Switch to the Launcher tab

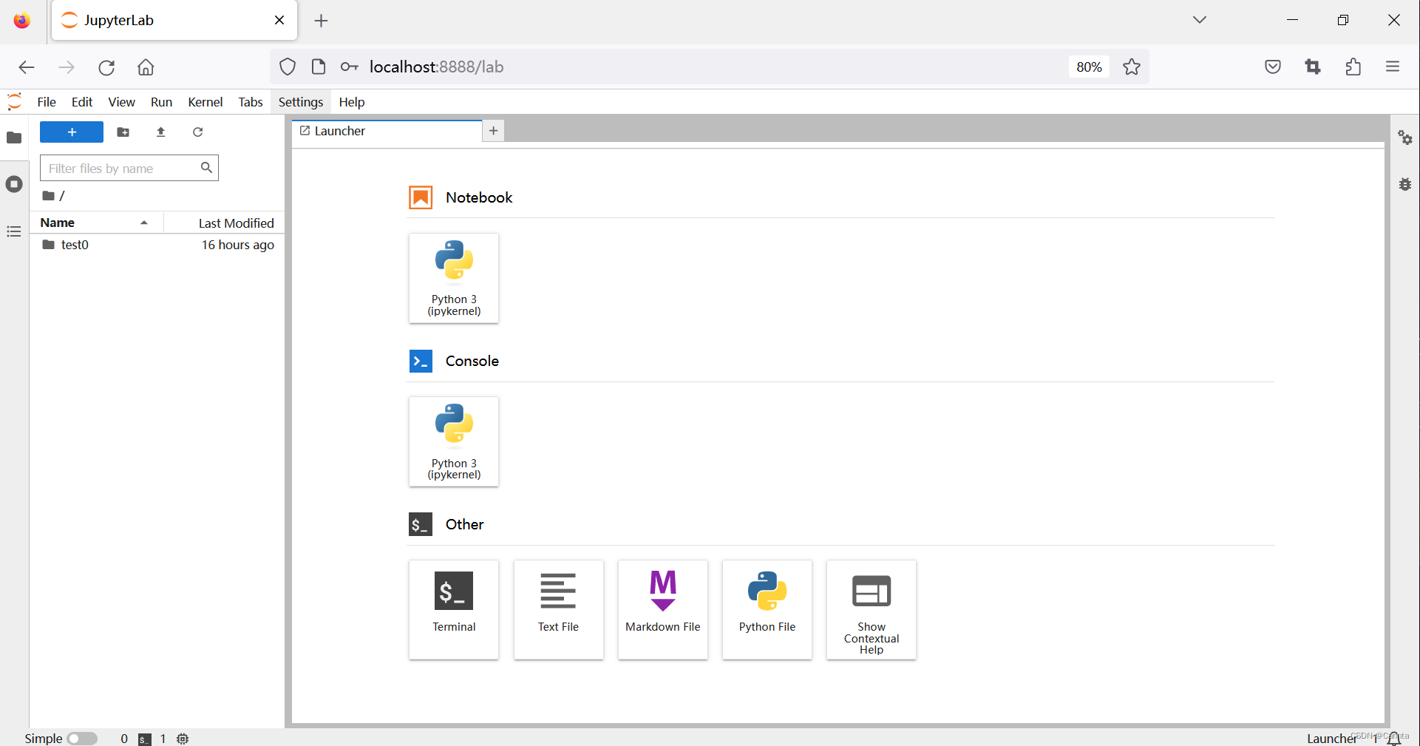click(x=340, y=131)
